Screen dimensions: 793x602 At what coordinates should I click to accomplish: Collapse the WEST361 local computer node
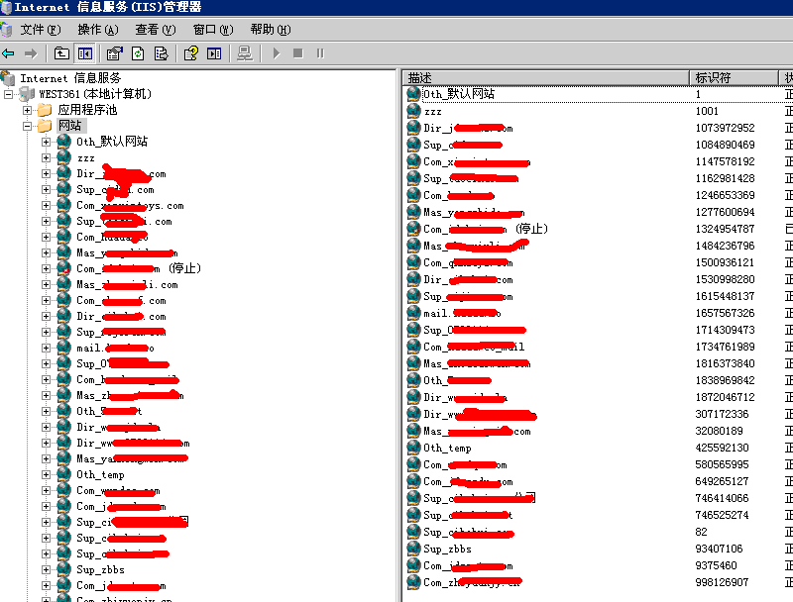9,94
